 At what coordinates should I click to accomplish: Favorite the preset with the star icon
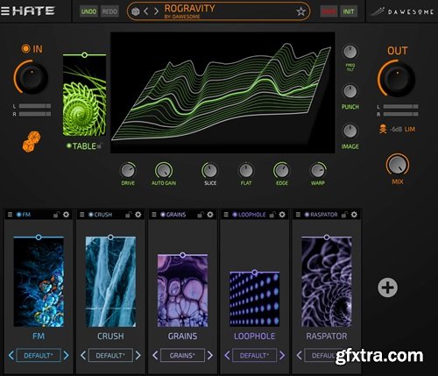(x=300, y=11)
